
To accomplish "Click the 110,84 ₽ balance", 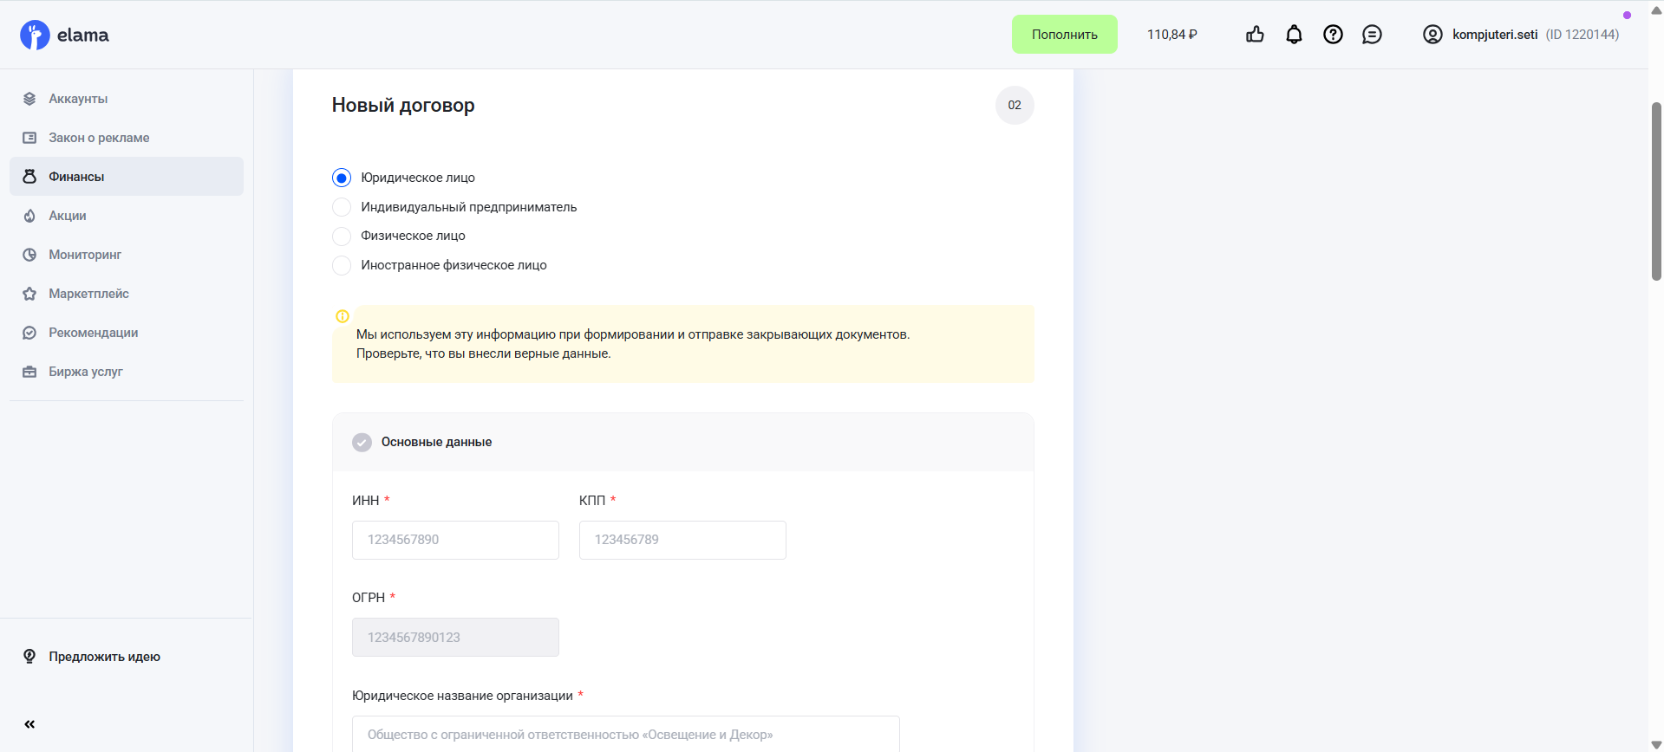I will pos(1171,35).
